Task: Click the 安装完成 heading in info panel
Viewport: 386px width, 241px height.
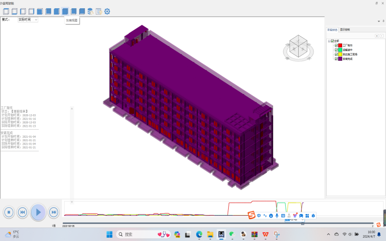Action: pos(7,133)
